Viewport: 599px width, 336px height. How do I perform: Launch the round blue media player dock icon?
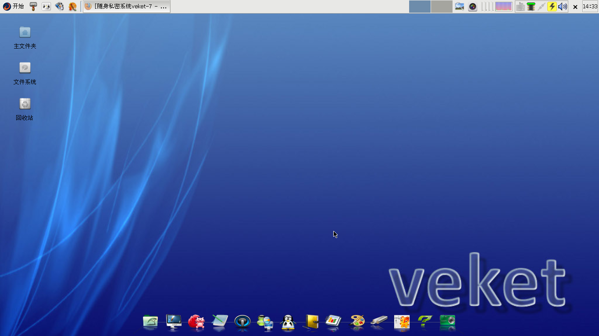coord(242,322)
